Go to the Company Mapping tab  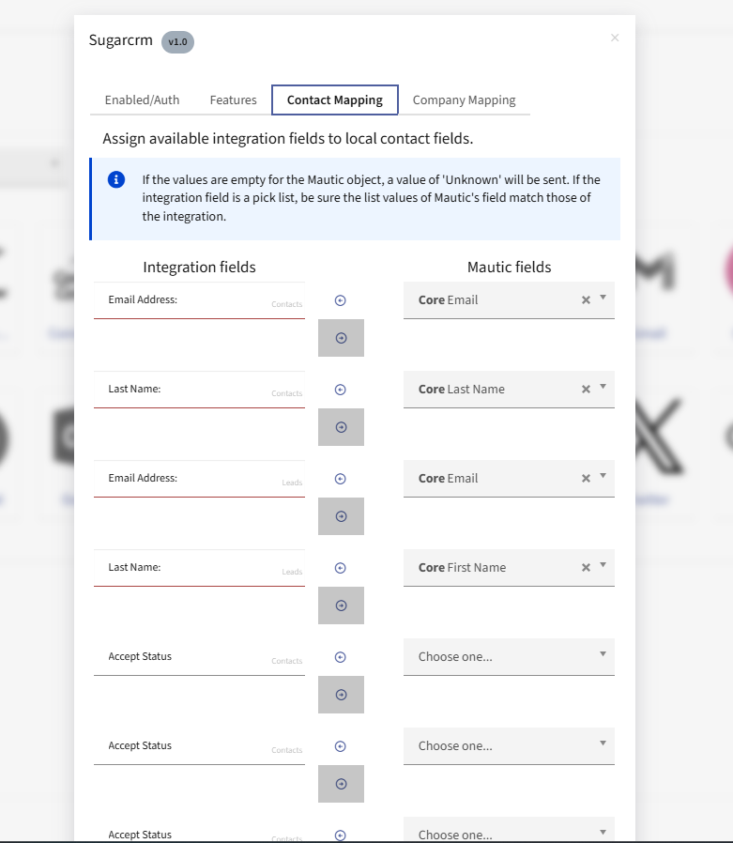[x=464, y=100]
